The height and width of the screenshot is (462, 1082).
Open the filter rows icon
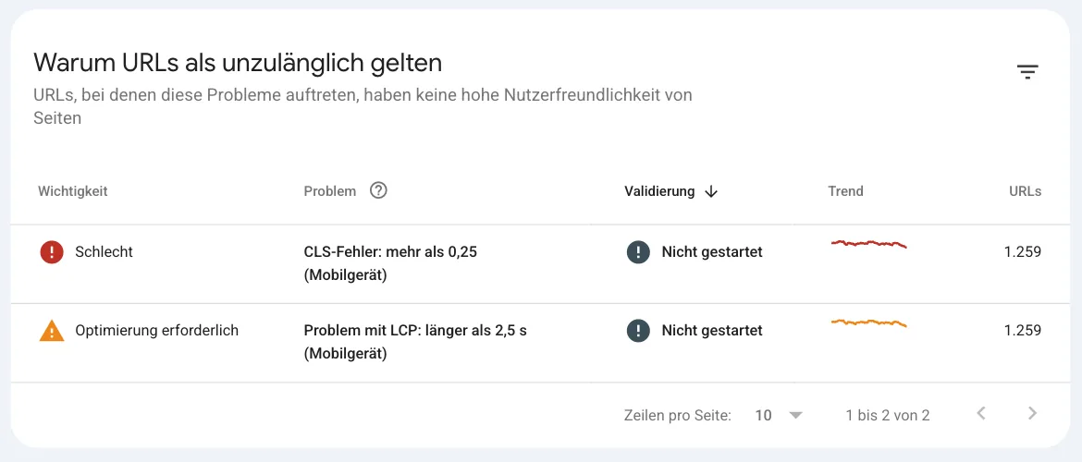coord(1027,72)
